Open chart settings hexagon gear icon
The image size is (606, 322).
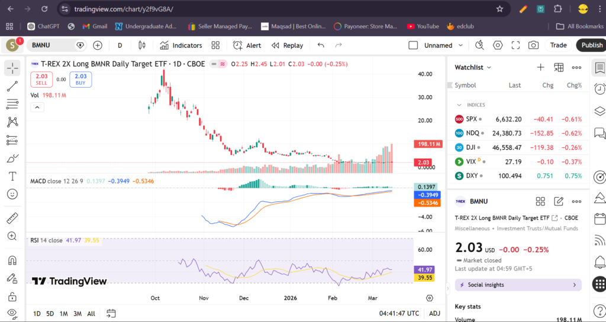tap(498, 45)
